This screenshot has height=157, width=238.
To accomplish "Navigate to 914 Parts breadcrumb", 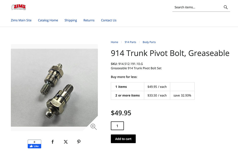I will point(130,42).
